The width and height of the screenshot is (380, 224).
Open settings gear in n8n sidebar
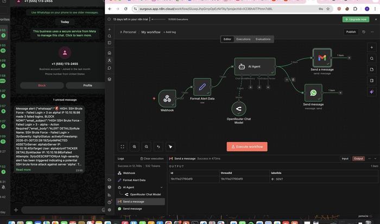pos(110,210)
